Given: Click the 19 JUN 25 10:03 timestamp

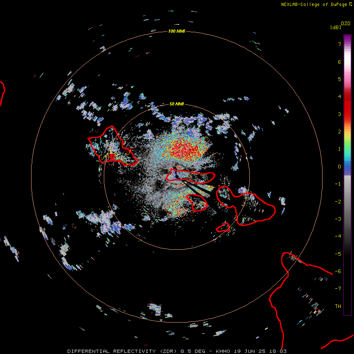Looking at the screenshot, I should [x=260, y=351].
